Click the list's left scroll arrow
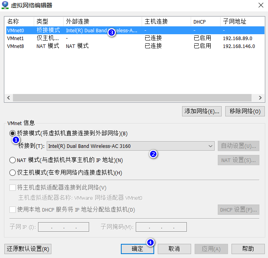 [9, 98]
